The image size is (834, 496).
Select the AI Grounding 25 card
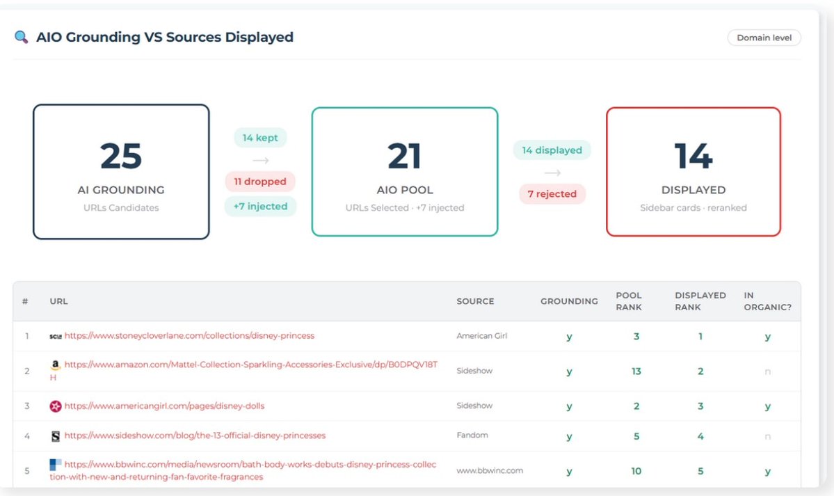121,171
